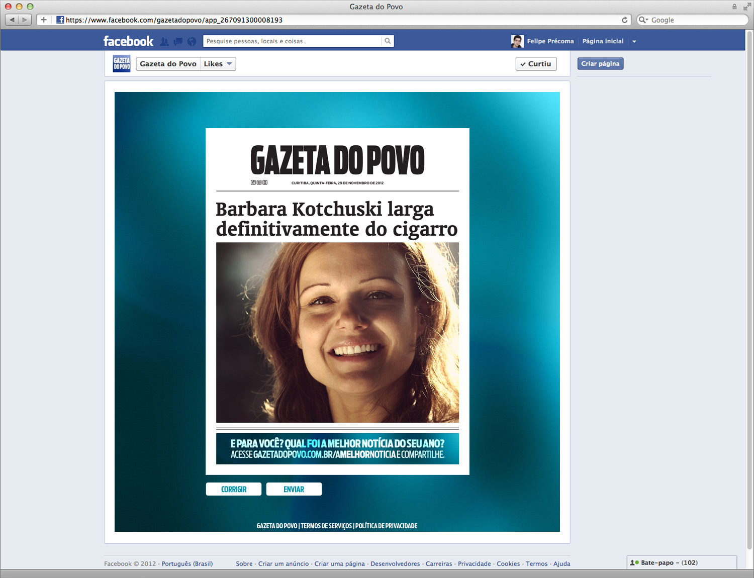Click the add bookmark plus button
The width and height of the screenshot is (754, 578).
click(x=44, y=20)
